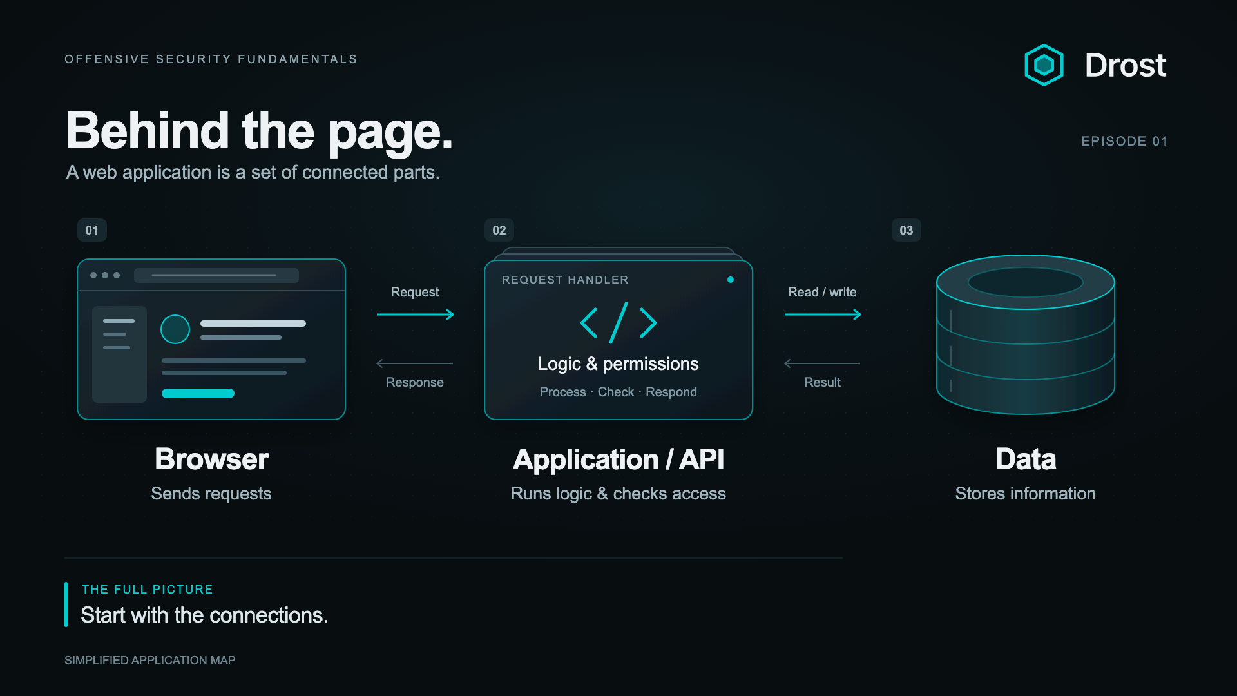Click the Read / write arrow

823,314
